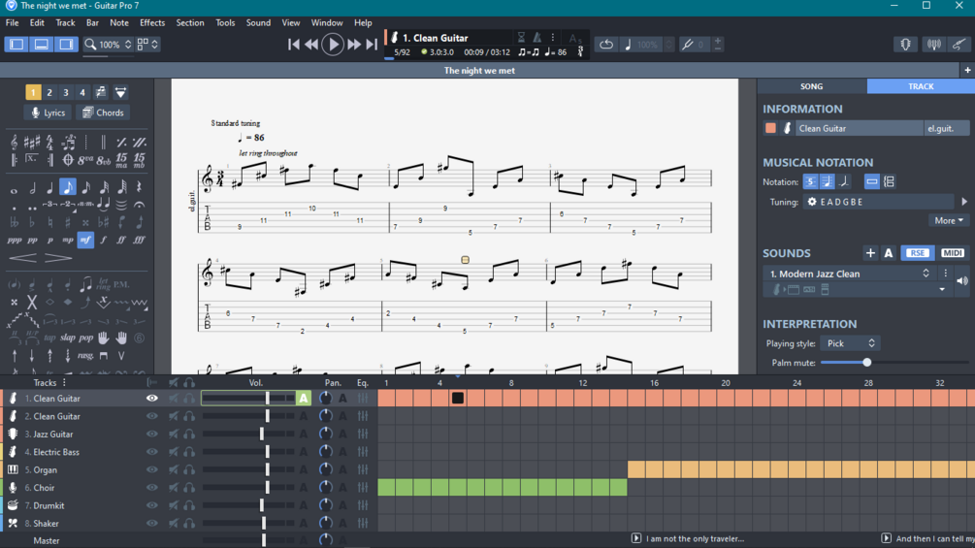975x548 pixels.
Task: Apply fortissimo fff dynamic
Action: (x=140, y=240)
